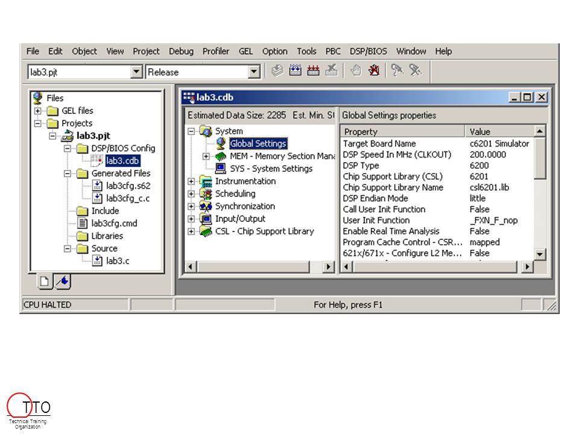Screen dimensions: 579x434
Task: Click right arrow of config tree scrollbar
Action: coord(328,267)
